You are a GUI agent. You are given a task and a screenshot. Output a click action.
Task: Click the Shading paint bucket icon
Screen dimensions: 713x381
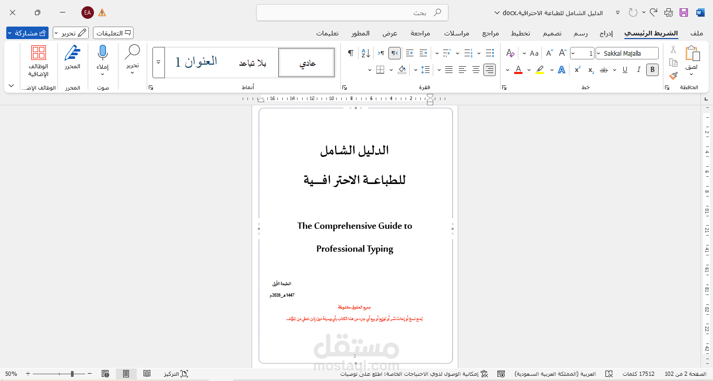point(402,69)
